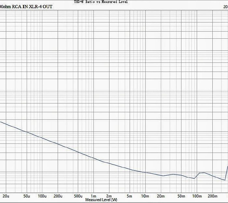The width and height of the screenshot is (228, 203).
Task: Select the 50m x-axis tick label
Action: pyautogui.click(x=181, y=196)
